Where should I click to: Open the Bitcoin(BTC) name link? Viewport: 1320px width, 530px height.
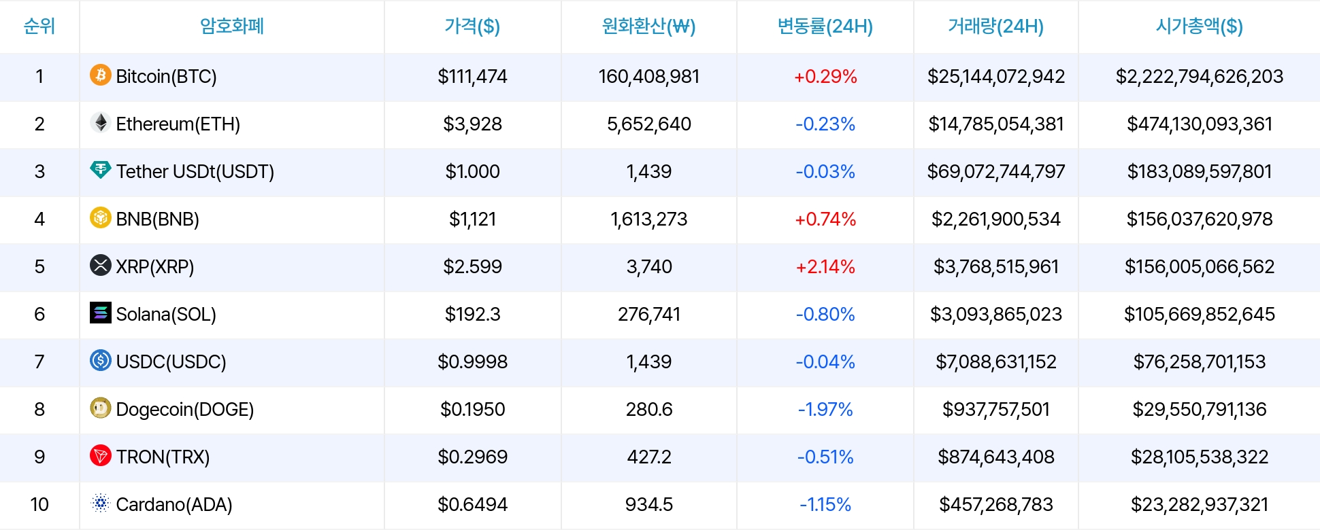point(166,76)
